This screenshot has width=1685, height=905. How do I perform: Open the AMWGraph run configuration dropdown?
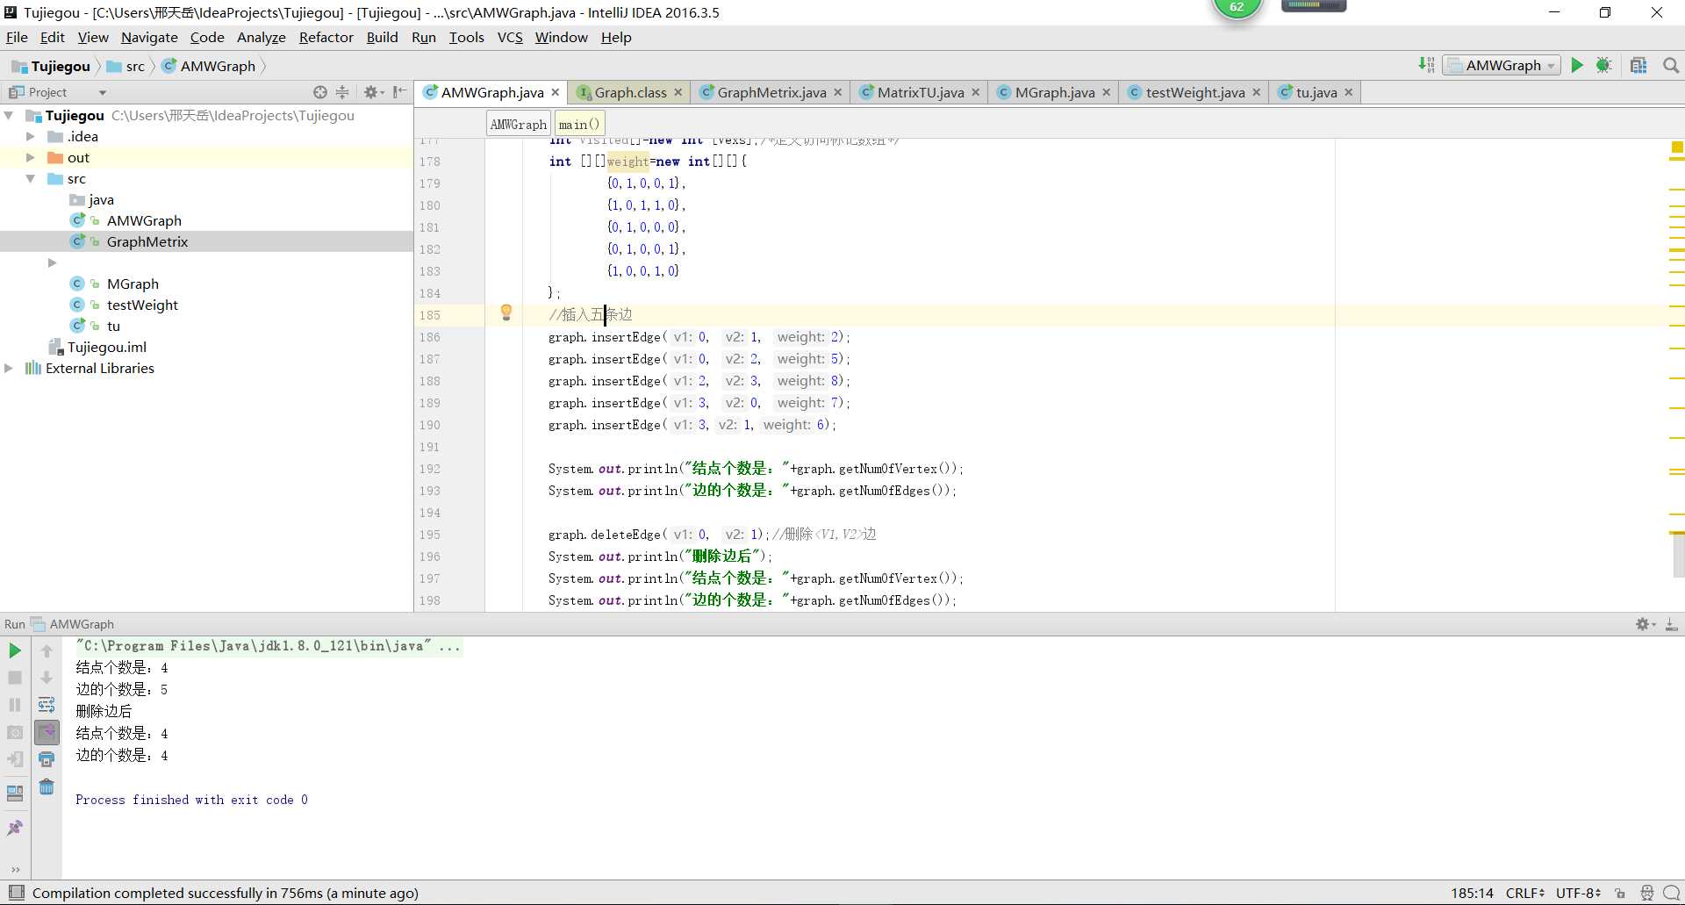point(1502,66)
